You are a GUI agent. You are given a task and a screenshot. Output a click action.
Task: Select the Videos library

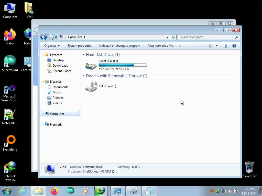[57, 103]
